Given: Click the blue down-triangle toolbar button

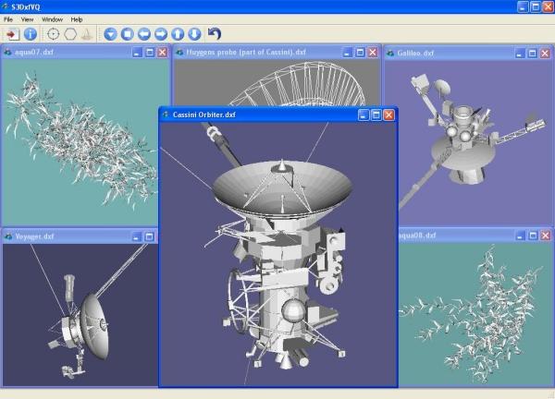Looking at the screenshot, I should point(110,34).
